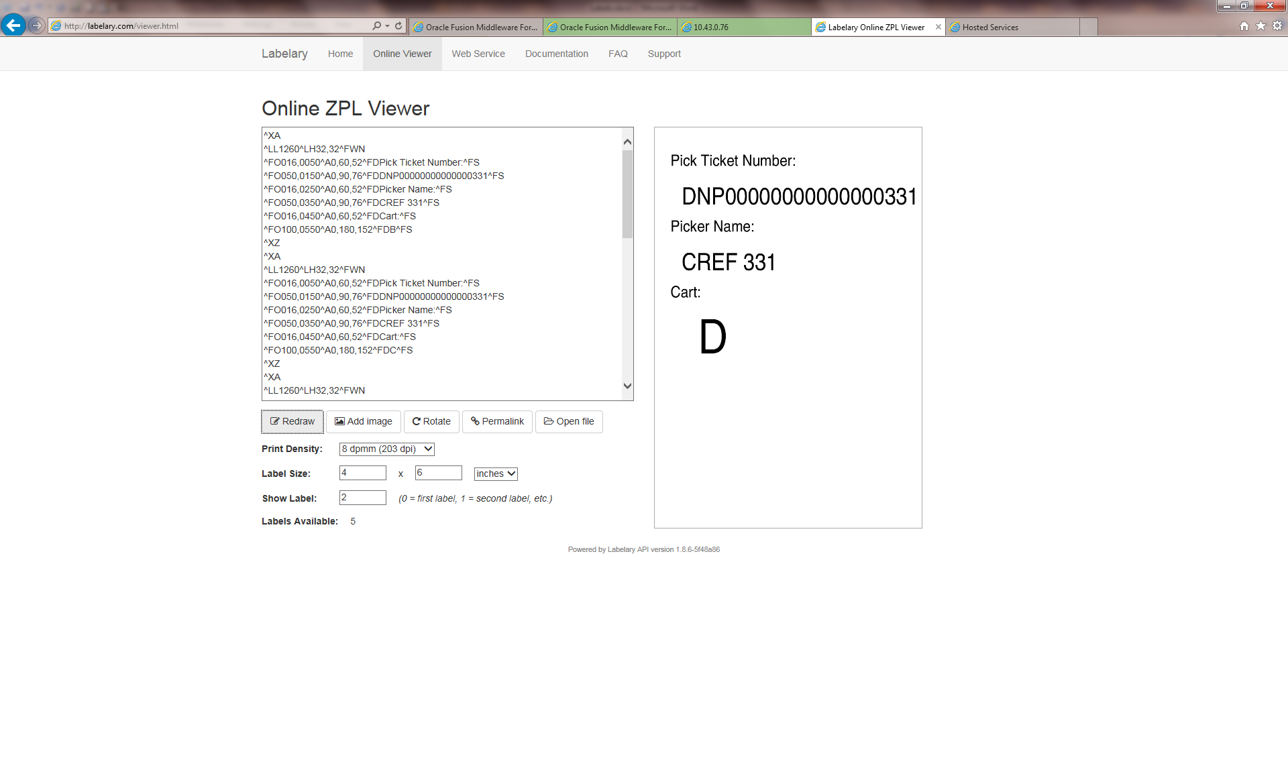Switch to the Hosted Services tab

(1012, 27)
